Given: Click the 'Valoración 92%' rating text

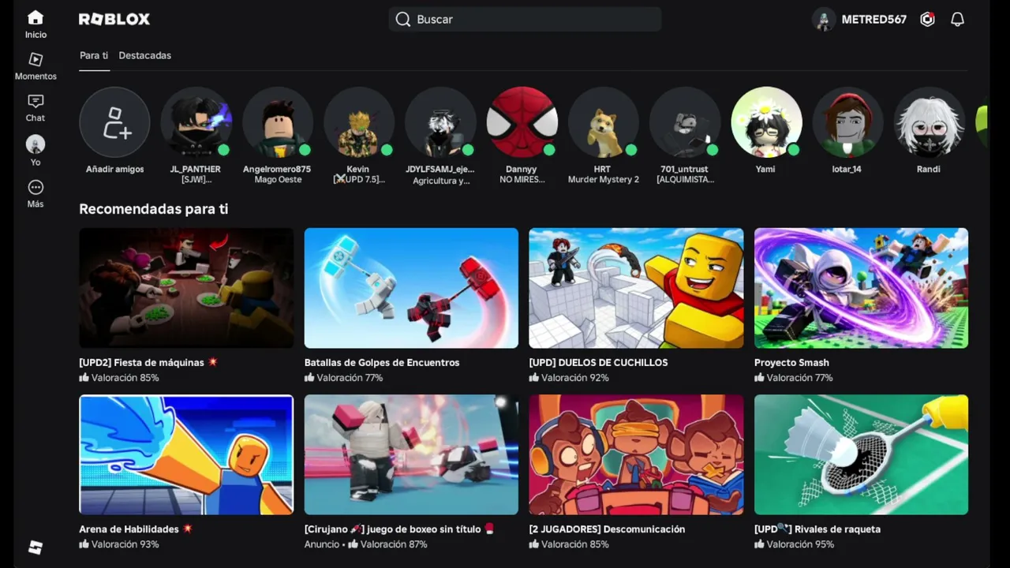Looking at the screenshot, I should click(x=575, y=378).
